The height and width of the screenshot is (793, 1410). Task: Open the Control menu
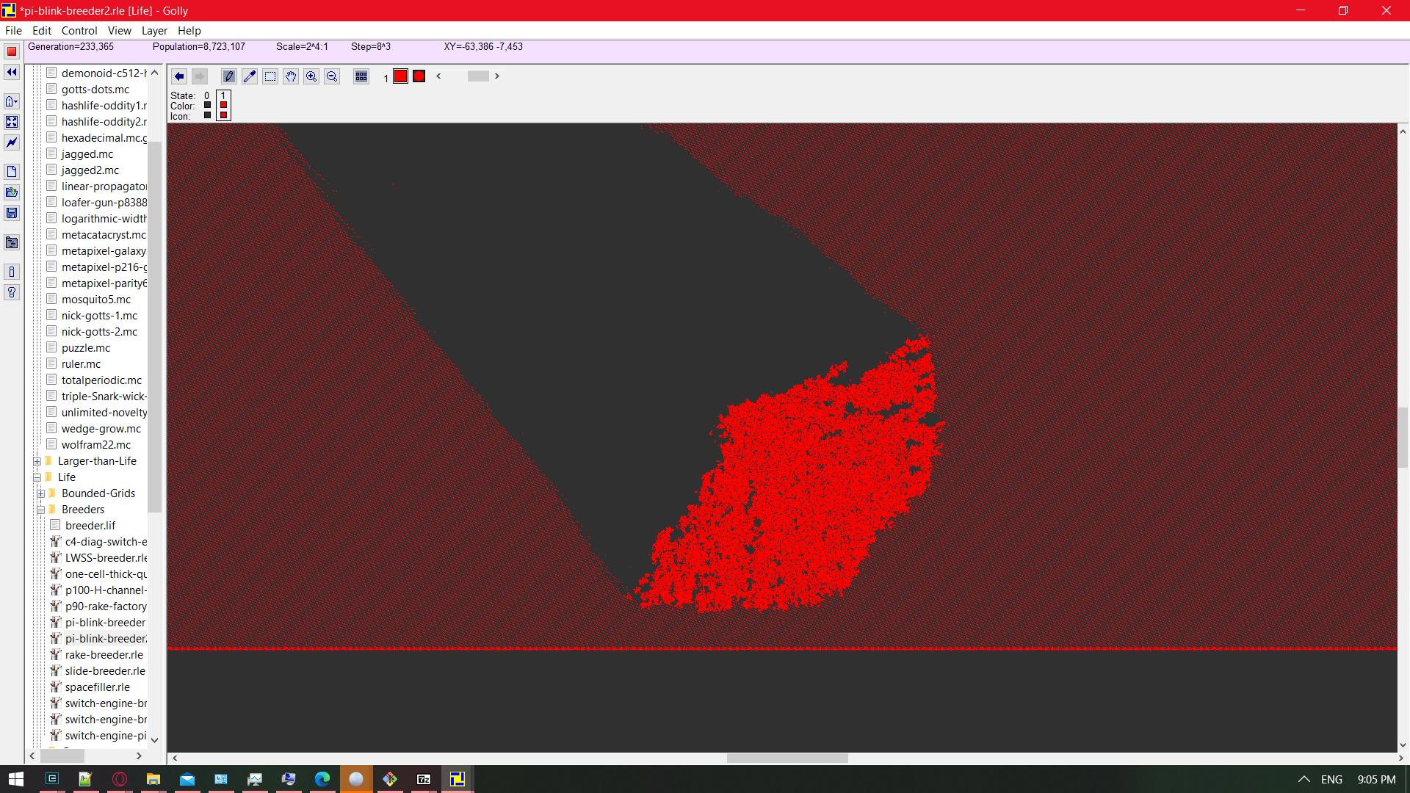[x=79, y=31]
